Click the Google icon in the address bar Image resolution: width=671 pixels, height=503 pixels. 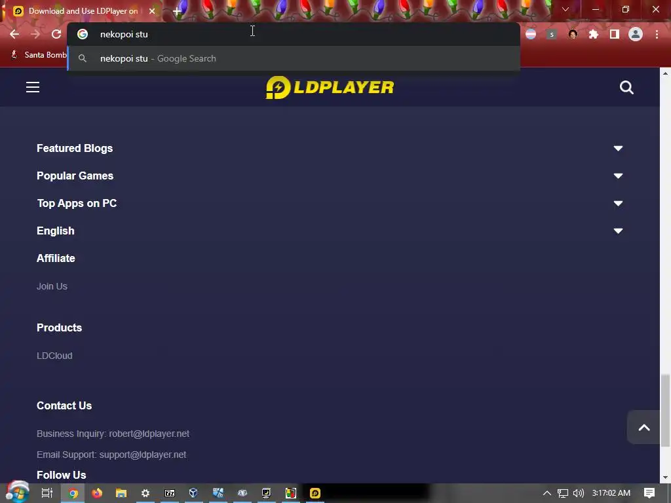pos(82,34)
